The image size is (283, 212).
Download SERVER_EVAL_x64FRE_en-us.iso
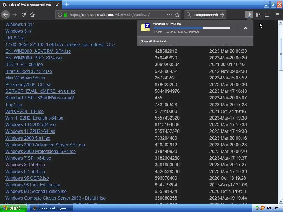pyautogui.click(x=40, y=91)
